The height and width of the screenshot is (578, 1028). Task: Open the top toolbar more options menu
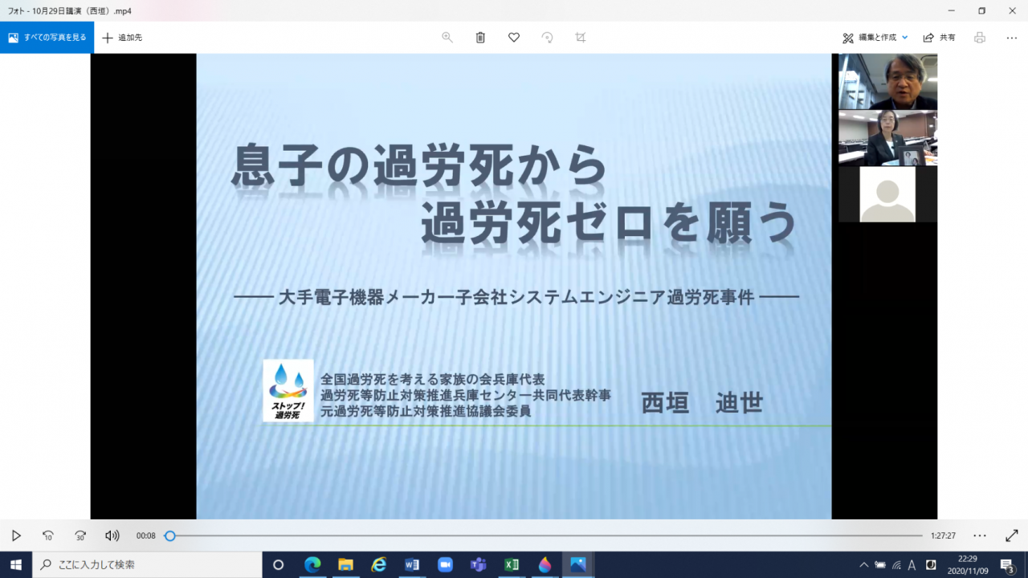point(1012,38)
